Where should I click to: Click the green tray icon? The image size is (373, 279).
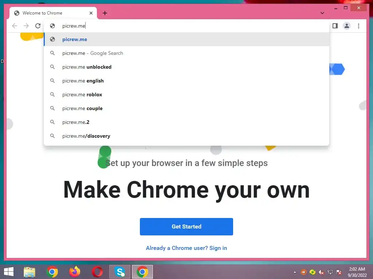(312, 272)
